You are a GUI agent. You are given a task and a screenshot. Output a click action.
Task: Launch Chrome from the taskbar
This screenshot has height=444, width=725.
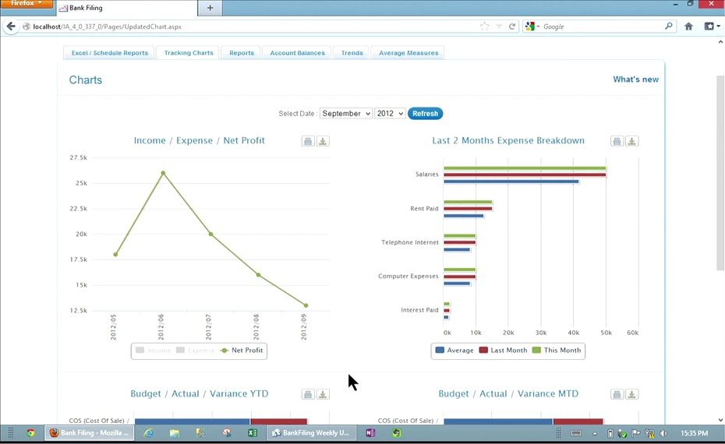tap(30, 433)
